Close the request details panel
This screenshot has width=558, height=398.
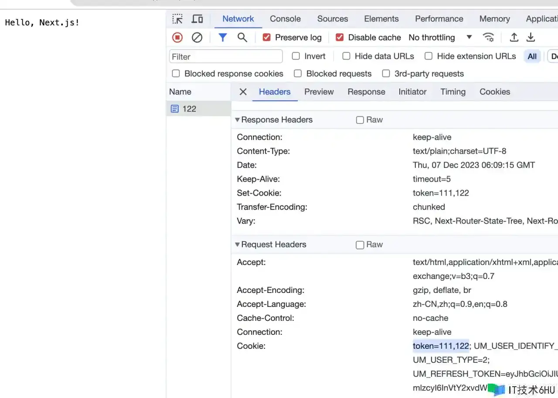click(243, 92)
